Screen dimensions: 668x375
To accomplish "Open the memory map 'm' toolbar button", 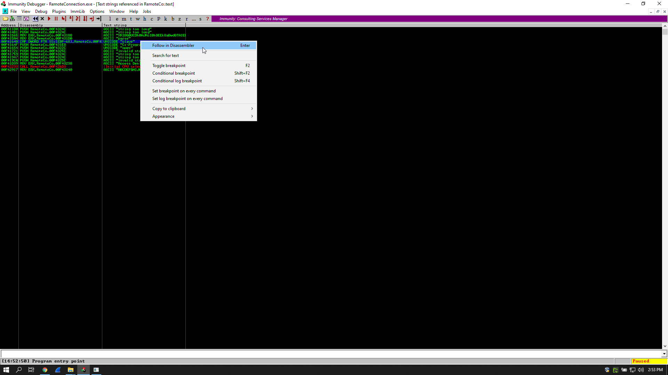I will tap(124, 19).
